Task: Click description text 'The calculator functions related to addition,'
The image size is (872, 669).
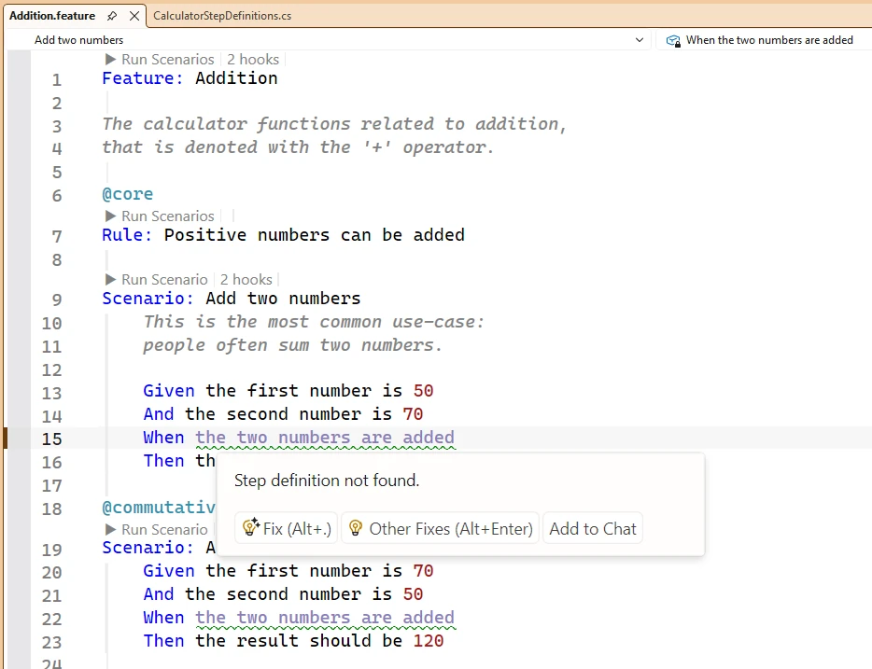Action: [x=334, y=124]
